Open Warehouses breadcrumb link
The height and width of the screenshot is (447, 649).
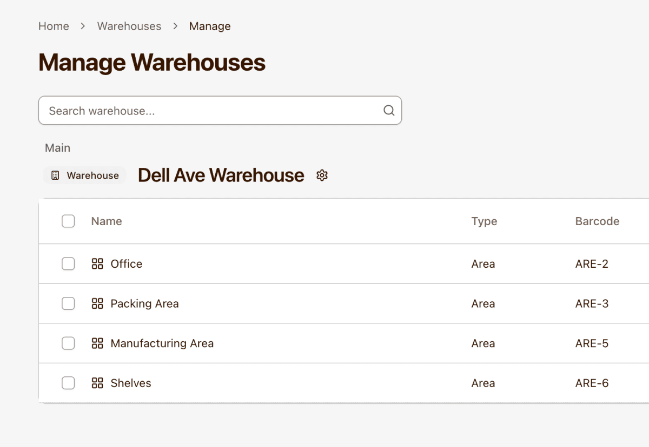[129, 26]
